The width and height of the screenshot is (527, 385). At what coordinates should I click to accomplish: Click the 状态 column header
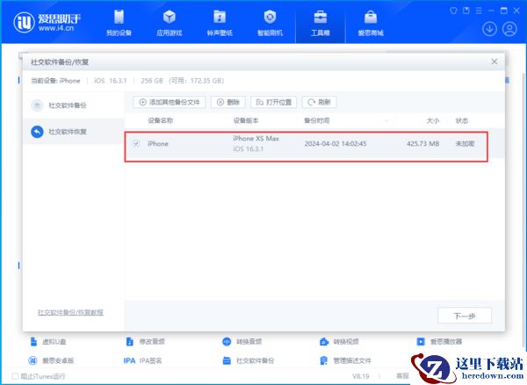click(x=462, y=120)
